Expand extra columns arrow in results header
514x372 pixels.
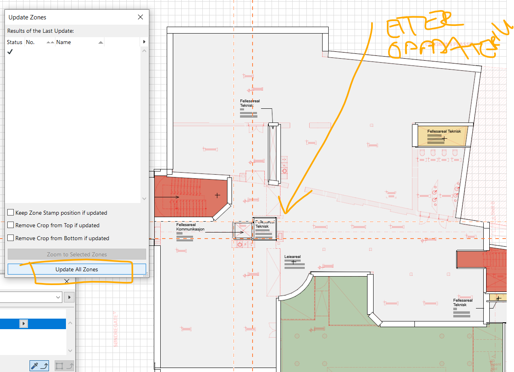(x=144, y=42)
